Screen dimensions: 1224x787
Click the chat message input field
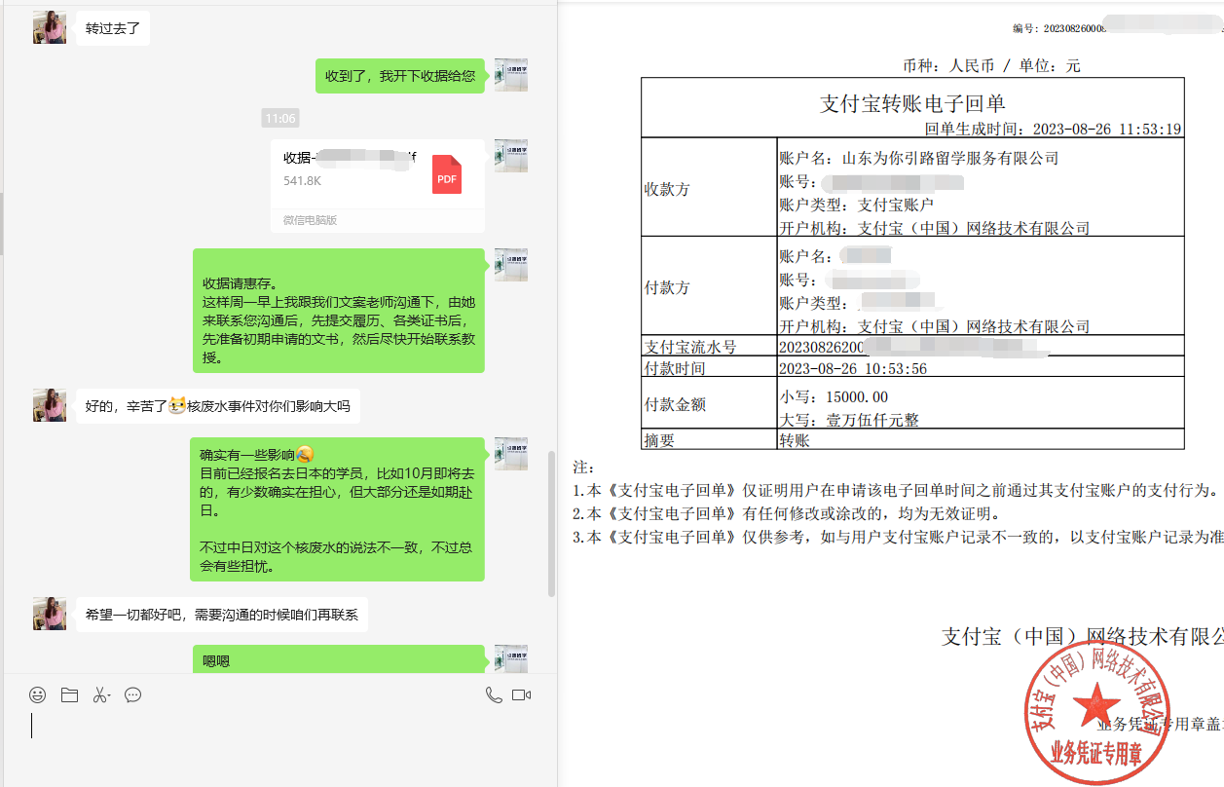click(278, 745)
